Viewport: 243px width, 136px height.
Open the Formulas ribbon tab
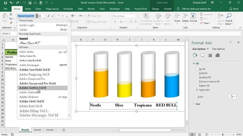click(68, 9)
